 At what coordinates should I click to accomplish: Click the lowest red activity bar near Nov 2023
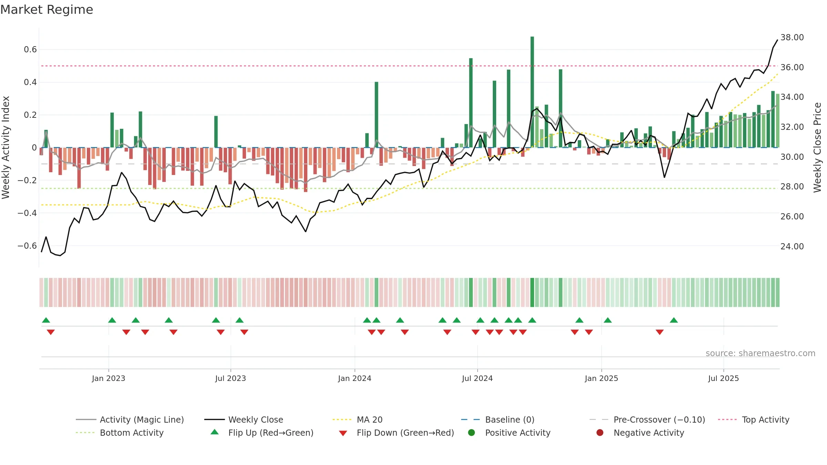click(306, 169)
